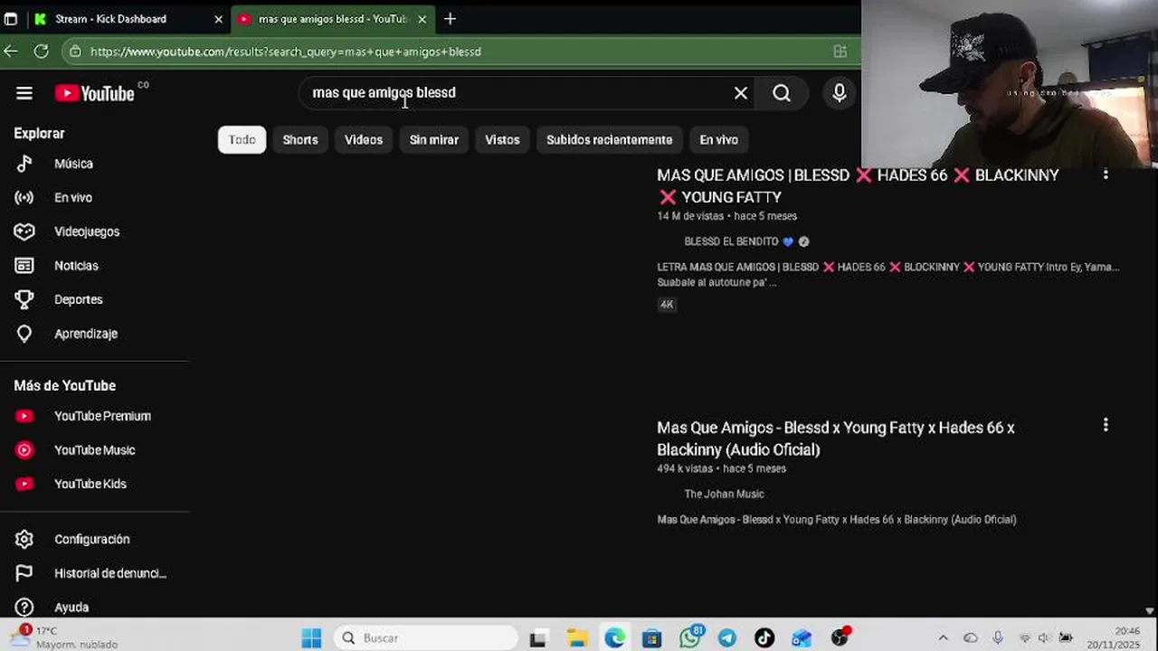Image resolution: width=1158 pixels, height=651 pixels.
Task: Open options for Audio Oficial result
Action: pyautogui.click(x=1106, y=425)
